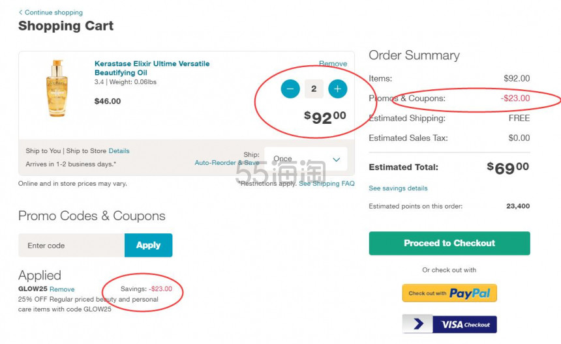
Task: Open the See Shipping FAQ link
Action: click(326, 184)
